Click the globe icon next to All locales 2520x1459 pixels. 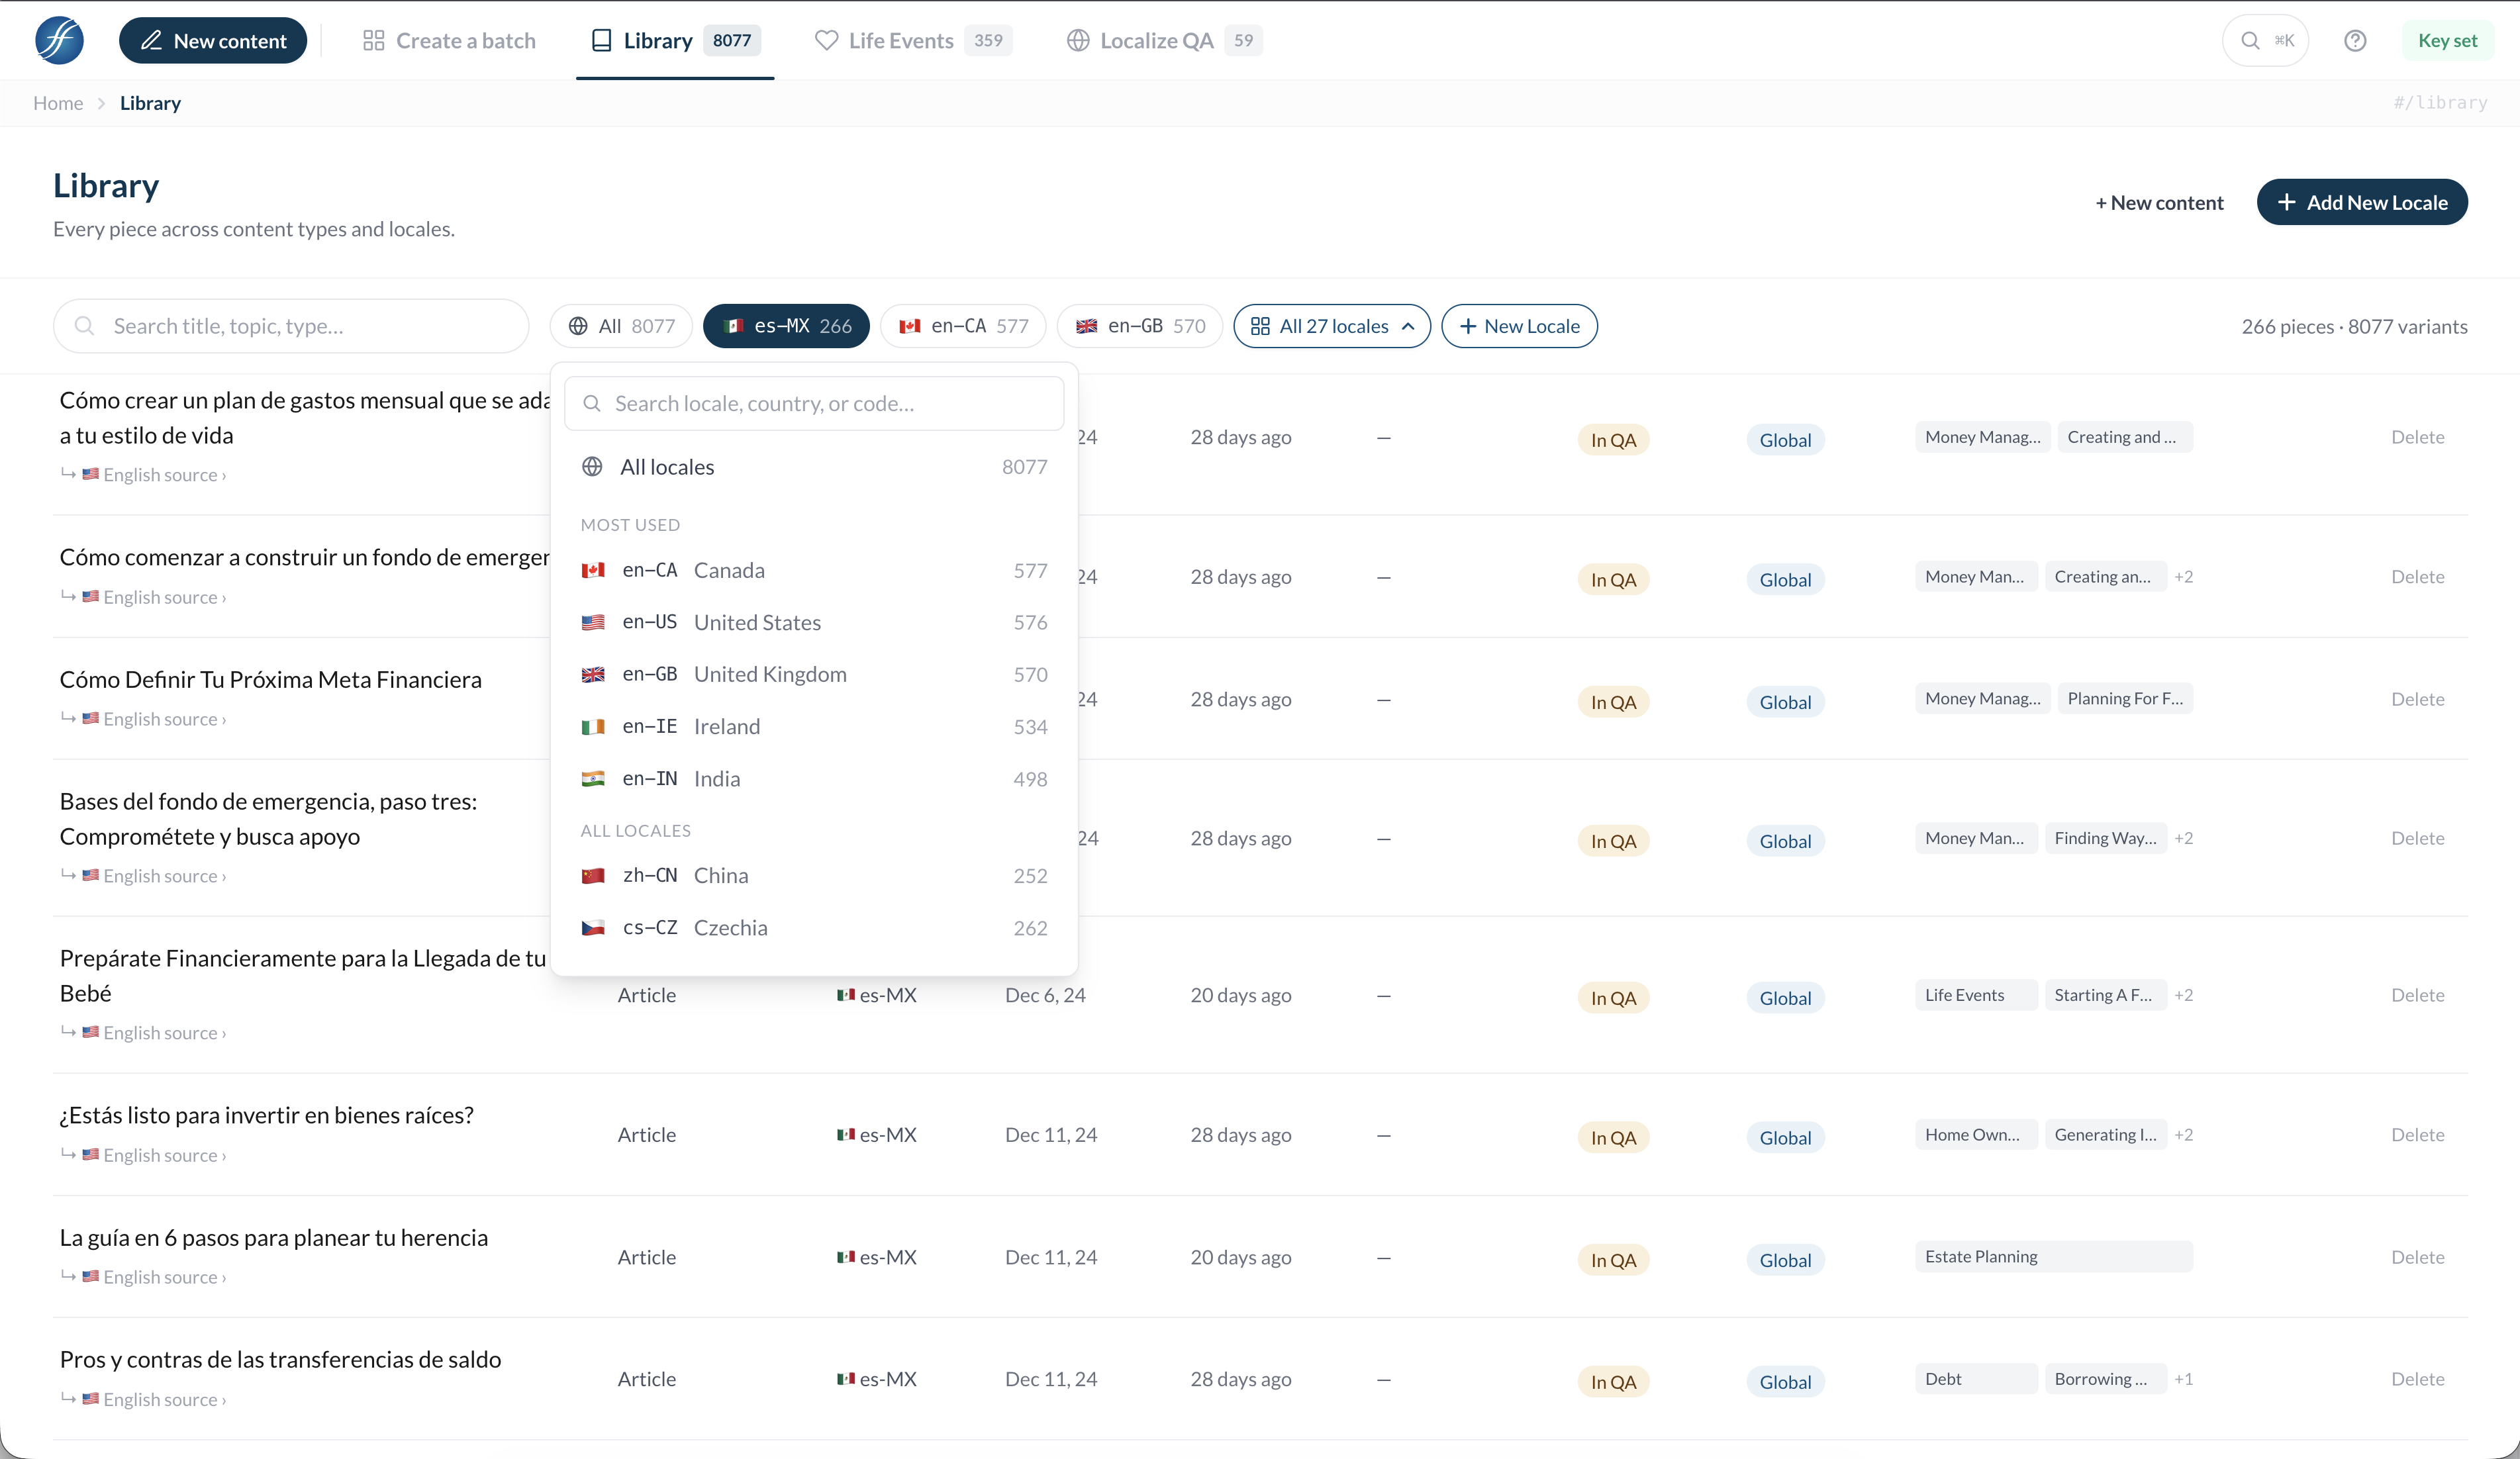[x=592, y=467]
